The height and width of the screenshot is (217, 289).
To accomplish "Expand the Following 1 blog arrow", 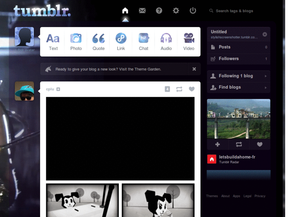I will click(266, 76).
